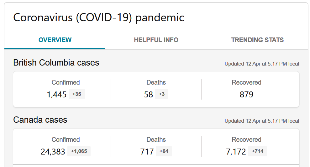The height and width of the screenshot is (167, 310).
Task: Click the Canada cases heading
Action: (x=40, y=120)
